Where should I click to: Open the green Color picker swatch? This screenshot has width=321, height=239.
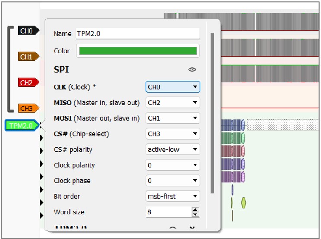[x=138, y=51]
